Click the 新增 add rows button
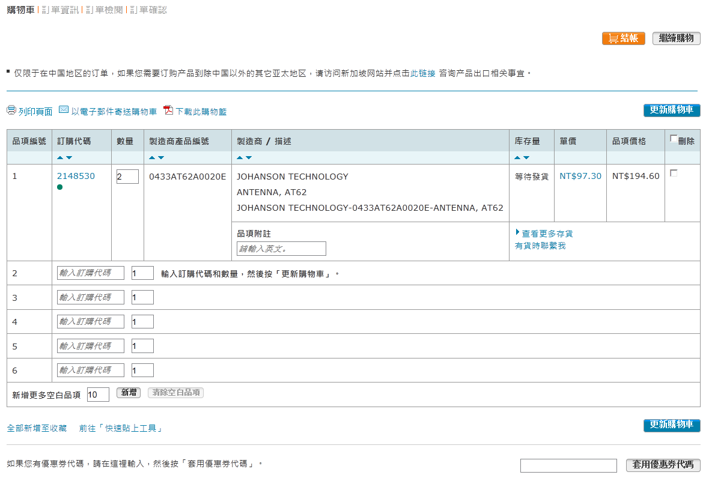Image resolution: width=706 pixels, height=481 pixels. point(129,392)
